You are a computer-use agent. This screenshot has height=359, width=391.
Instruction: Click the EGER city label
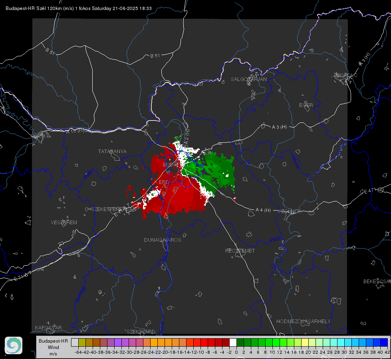tap(306, 105)
